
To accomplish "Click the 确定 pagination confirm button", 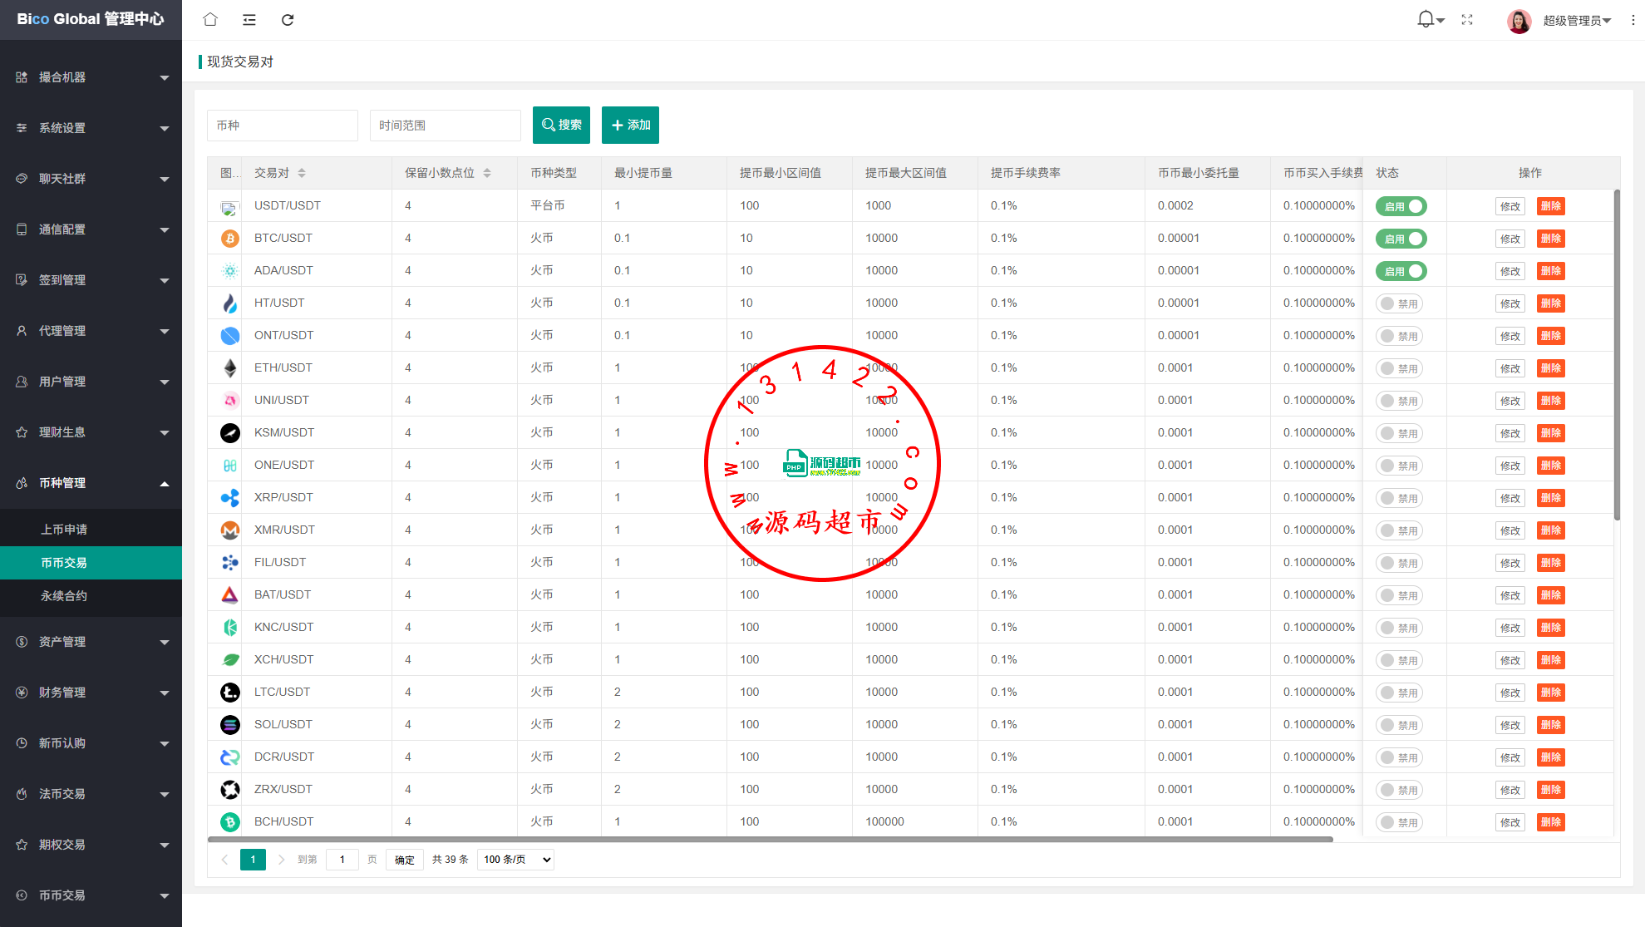I will pos(405,860).
